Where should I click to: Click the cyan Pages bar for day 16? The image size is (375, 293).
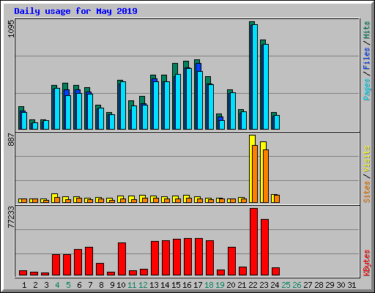[x=189, y=99]
